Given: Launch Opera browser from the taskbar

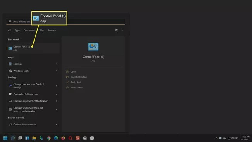Looking at the screenshot, I should point(71,138).
